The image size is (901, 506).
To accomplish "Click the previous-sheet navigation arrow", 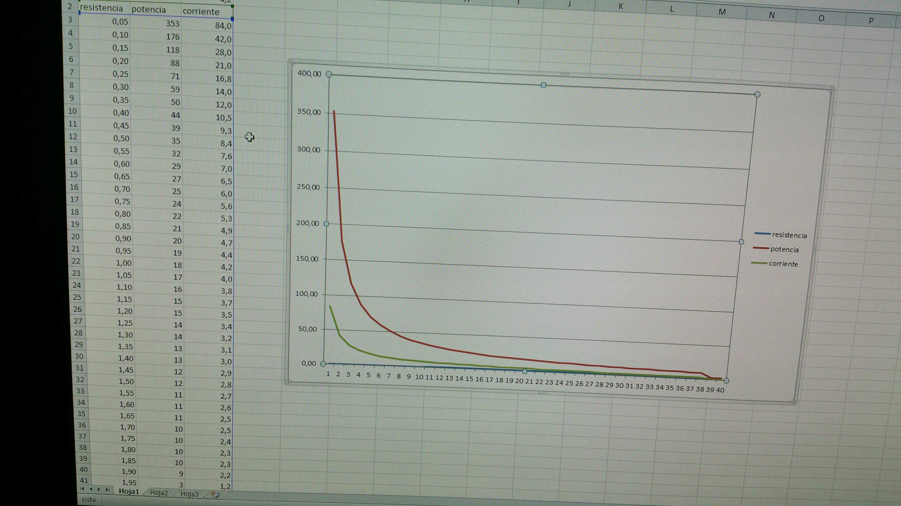I will 91,489.
